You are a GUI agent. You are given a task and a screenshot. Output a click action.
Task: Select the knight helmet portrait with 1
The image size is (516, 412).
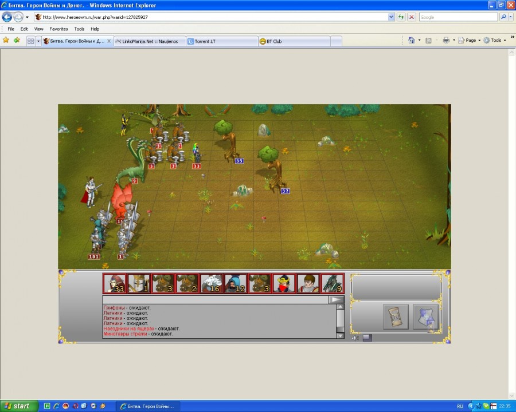point(139,283)
